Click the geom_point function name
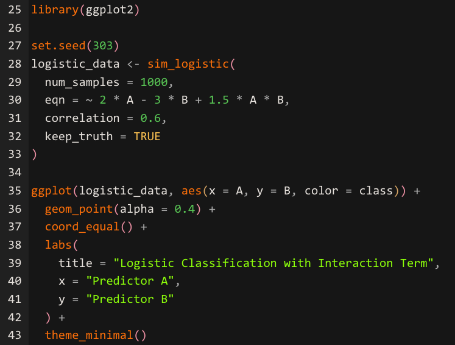Viewport: 455px width, 345px height. pos(79,209)
